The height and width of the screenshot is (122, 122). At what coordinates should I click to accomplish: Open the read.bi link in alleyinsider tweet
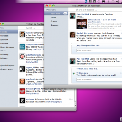[x=39, y=49]
